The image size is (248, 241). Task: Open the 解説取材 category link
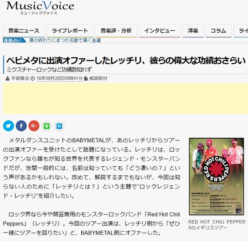[98, 78]
